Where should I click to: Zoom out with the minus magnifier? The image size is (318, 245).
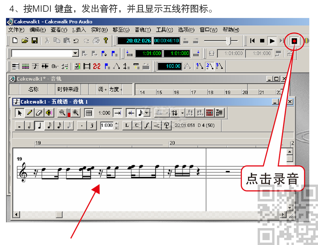62,113
